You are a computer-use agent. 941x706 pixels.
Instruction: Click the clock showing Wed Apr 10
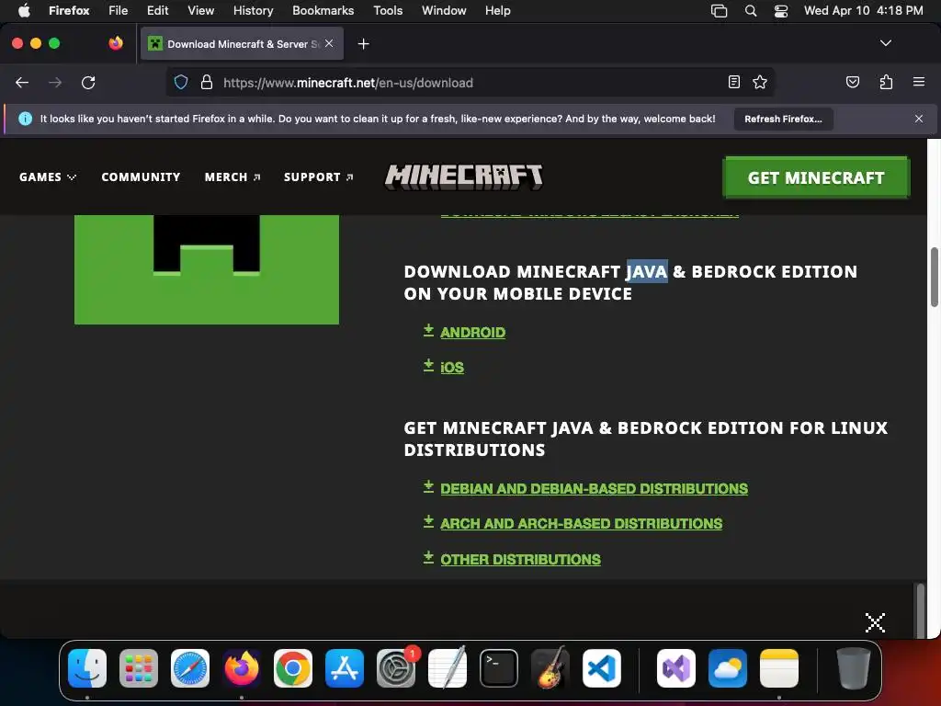(863, 11)
